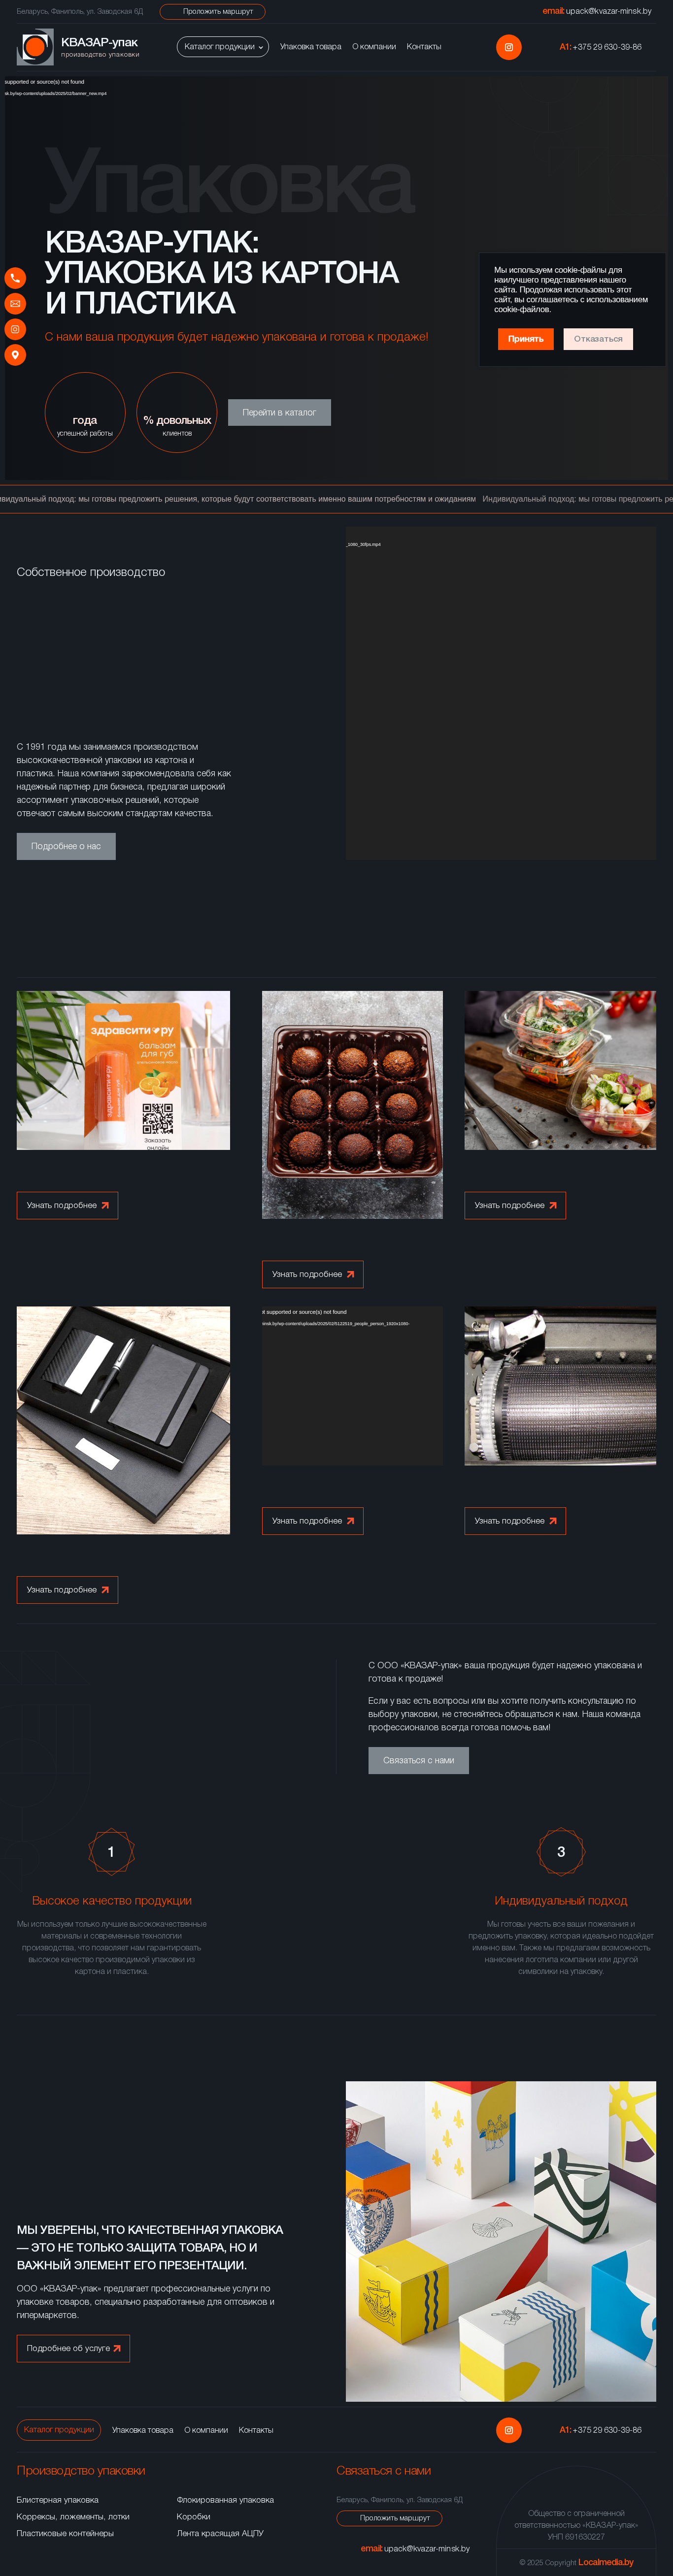
Task: Click the КВАЗАР-упак logo image
Action: pos(35,47)
